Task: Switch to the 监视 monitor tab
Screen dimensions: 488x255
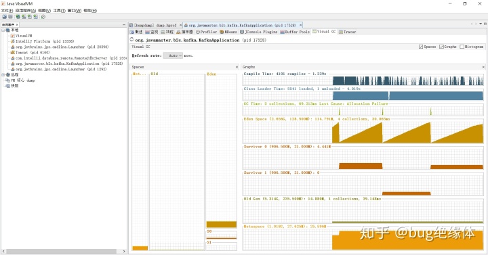Action: pyautogui.click(x=152, y=32)
